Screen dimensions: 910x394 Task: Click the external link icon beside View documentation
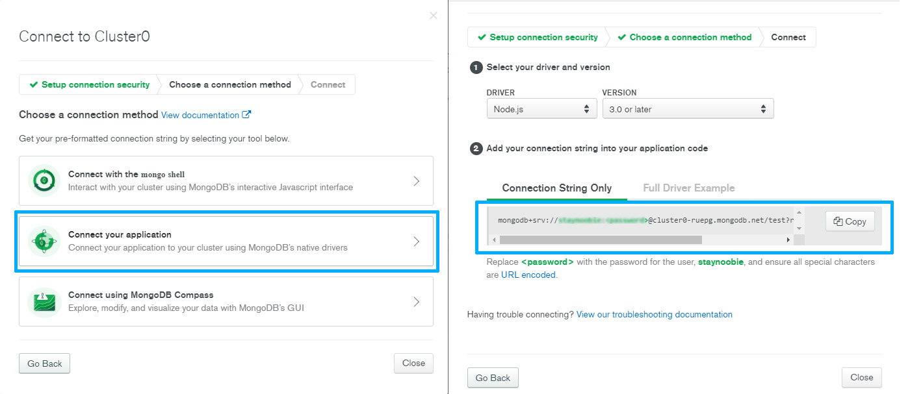pyautogui.click(x=246, y=115)
